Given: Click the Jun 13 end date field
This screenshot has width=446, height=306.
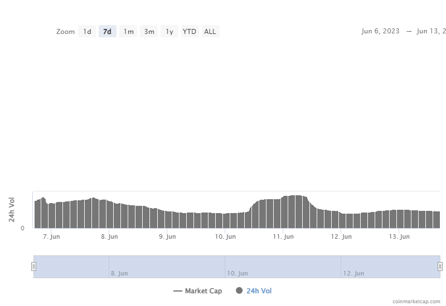Looking at the screenshot, I should pyautogui.click(x=432, y=31).
